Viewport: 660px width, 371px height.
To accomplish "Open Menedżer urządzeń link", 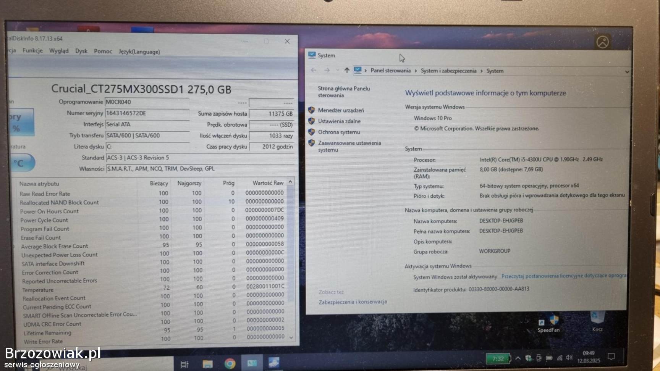I will coord(341,110).
